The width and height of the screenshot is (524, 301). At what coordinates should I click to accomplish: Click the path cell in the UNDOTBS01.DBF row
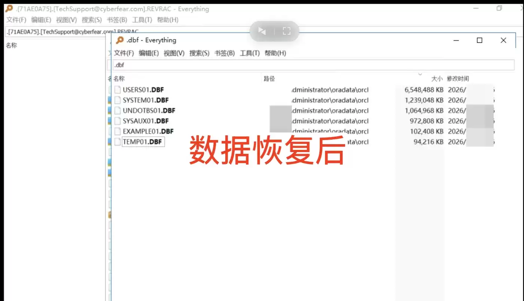(x=330, y=111)
